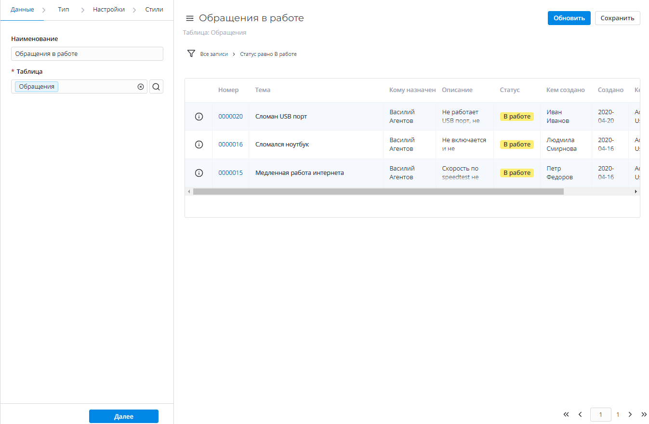Open table search with magnifier icon

(x=156, y=87)
